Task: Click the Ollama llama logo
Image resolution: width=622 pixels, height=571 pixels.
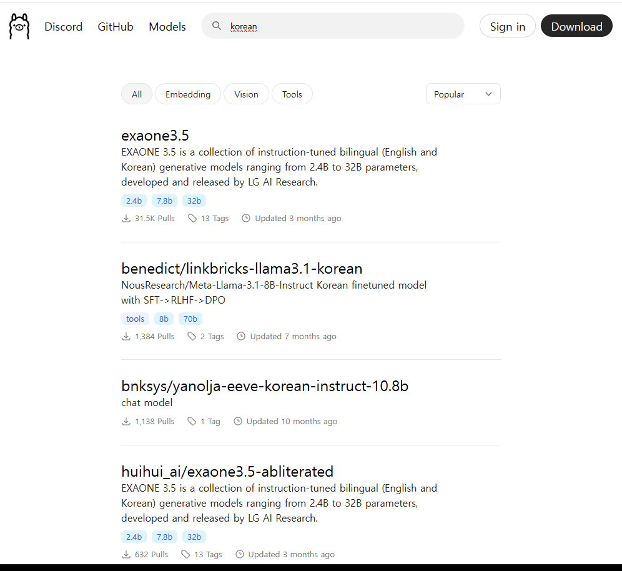Action: tap(19, 26)
